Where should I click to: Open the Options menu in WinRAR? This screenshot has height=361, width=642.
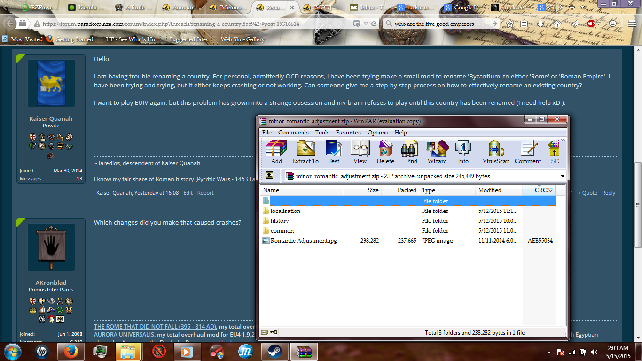pyautogui.click(x=378, y=133)
